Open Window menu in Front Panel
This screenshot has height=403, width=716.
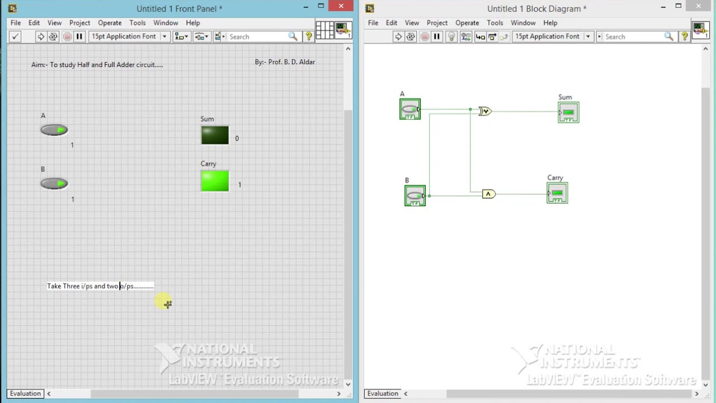[x=166, y=23]
